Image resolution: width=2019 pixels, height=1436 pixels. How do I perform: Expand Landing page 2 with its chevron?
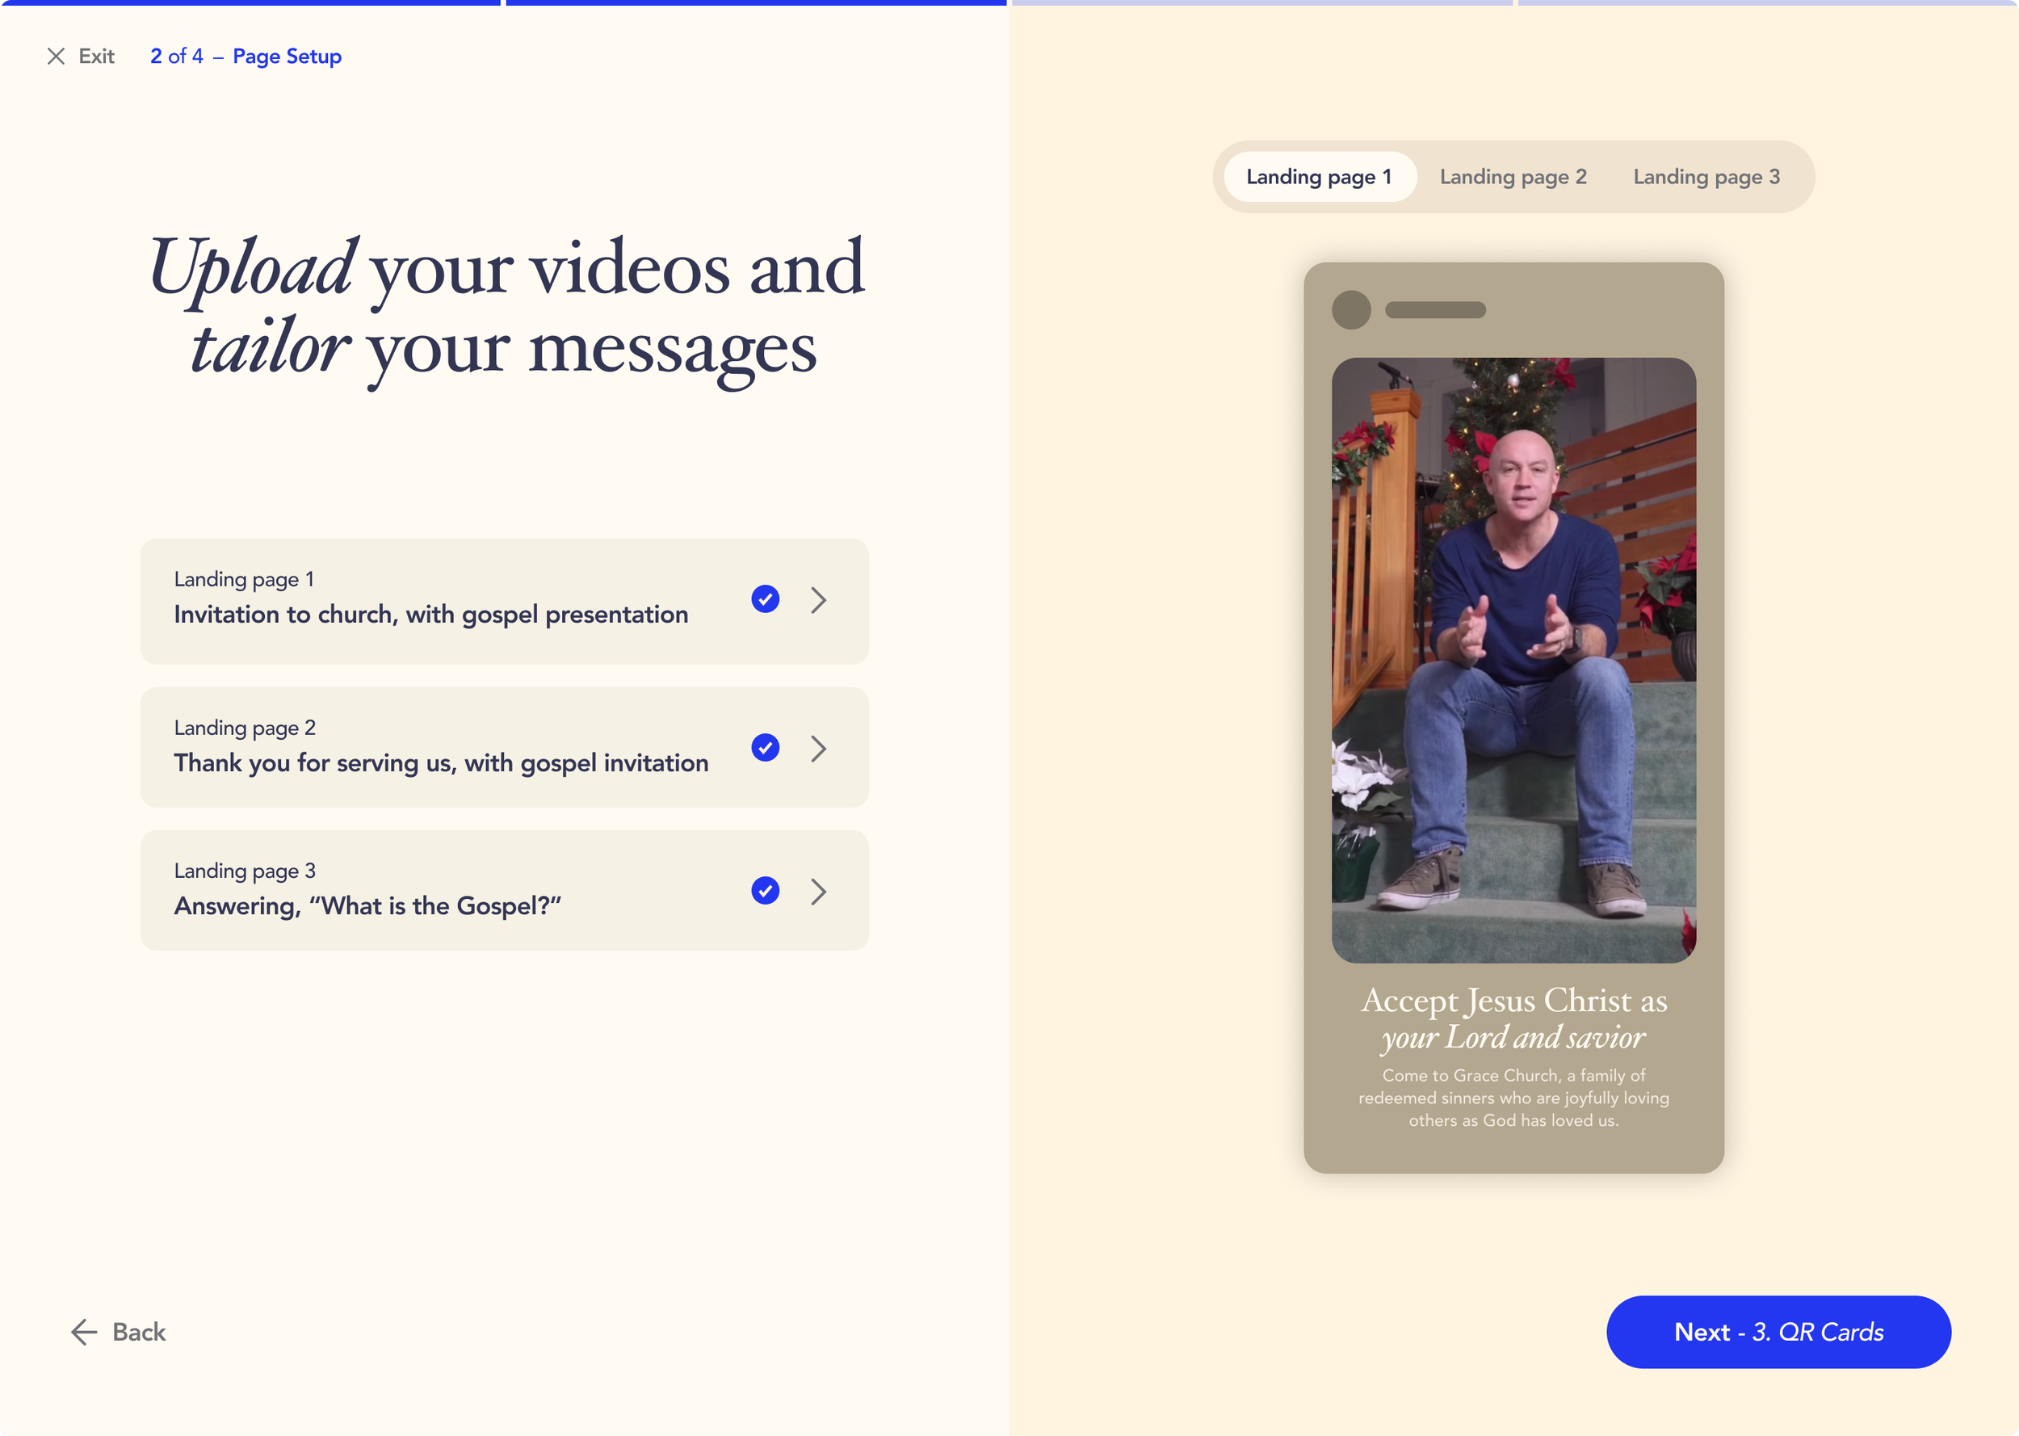819,749
